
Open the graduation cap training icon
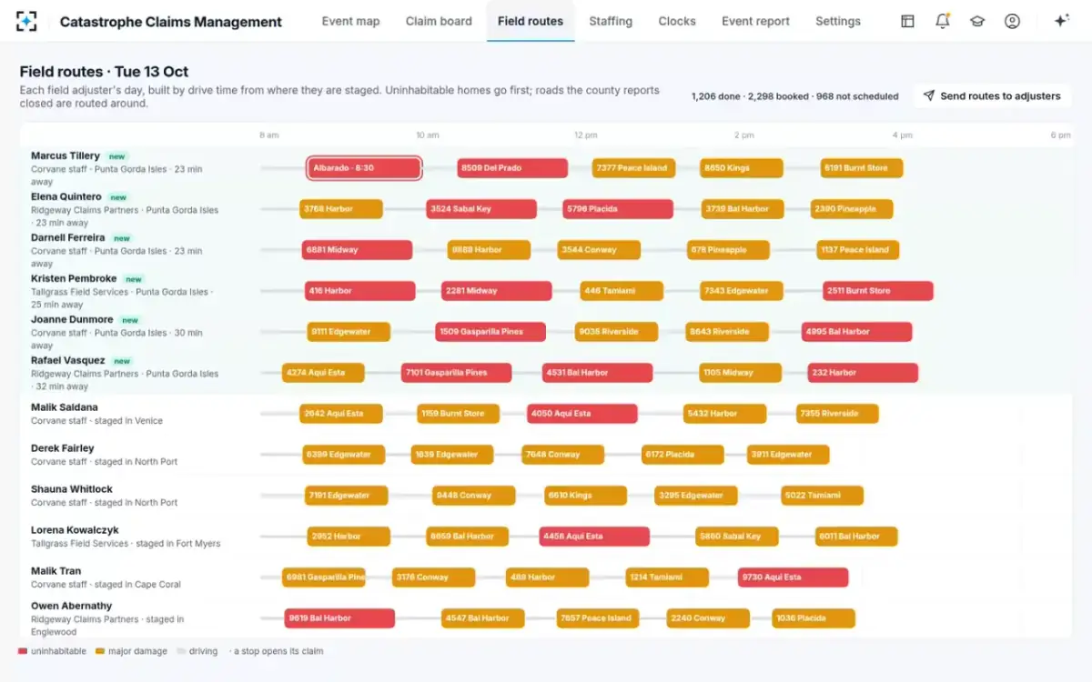tap(977, 21)
